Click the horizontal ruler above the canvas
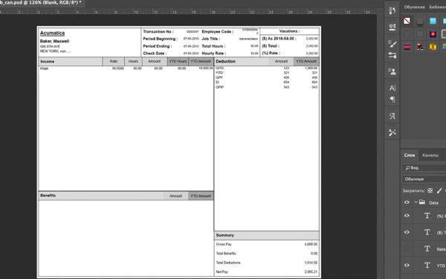 (188, 12)
